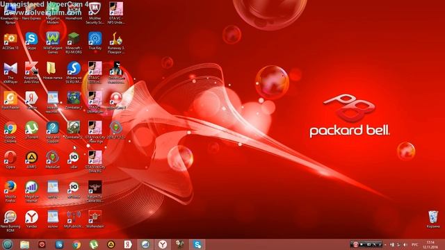Switch to MegaFon Internet on the taskbar
The width and height of the screenshot is (445, 250).
145,244
